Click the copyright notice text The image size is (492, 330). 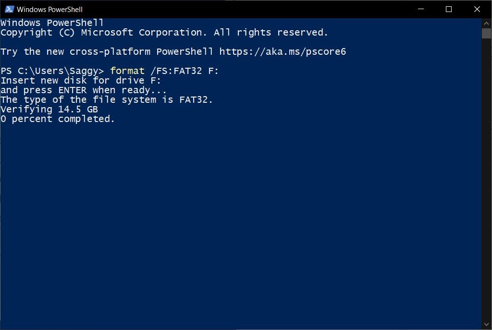coord(164,32)
